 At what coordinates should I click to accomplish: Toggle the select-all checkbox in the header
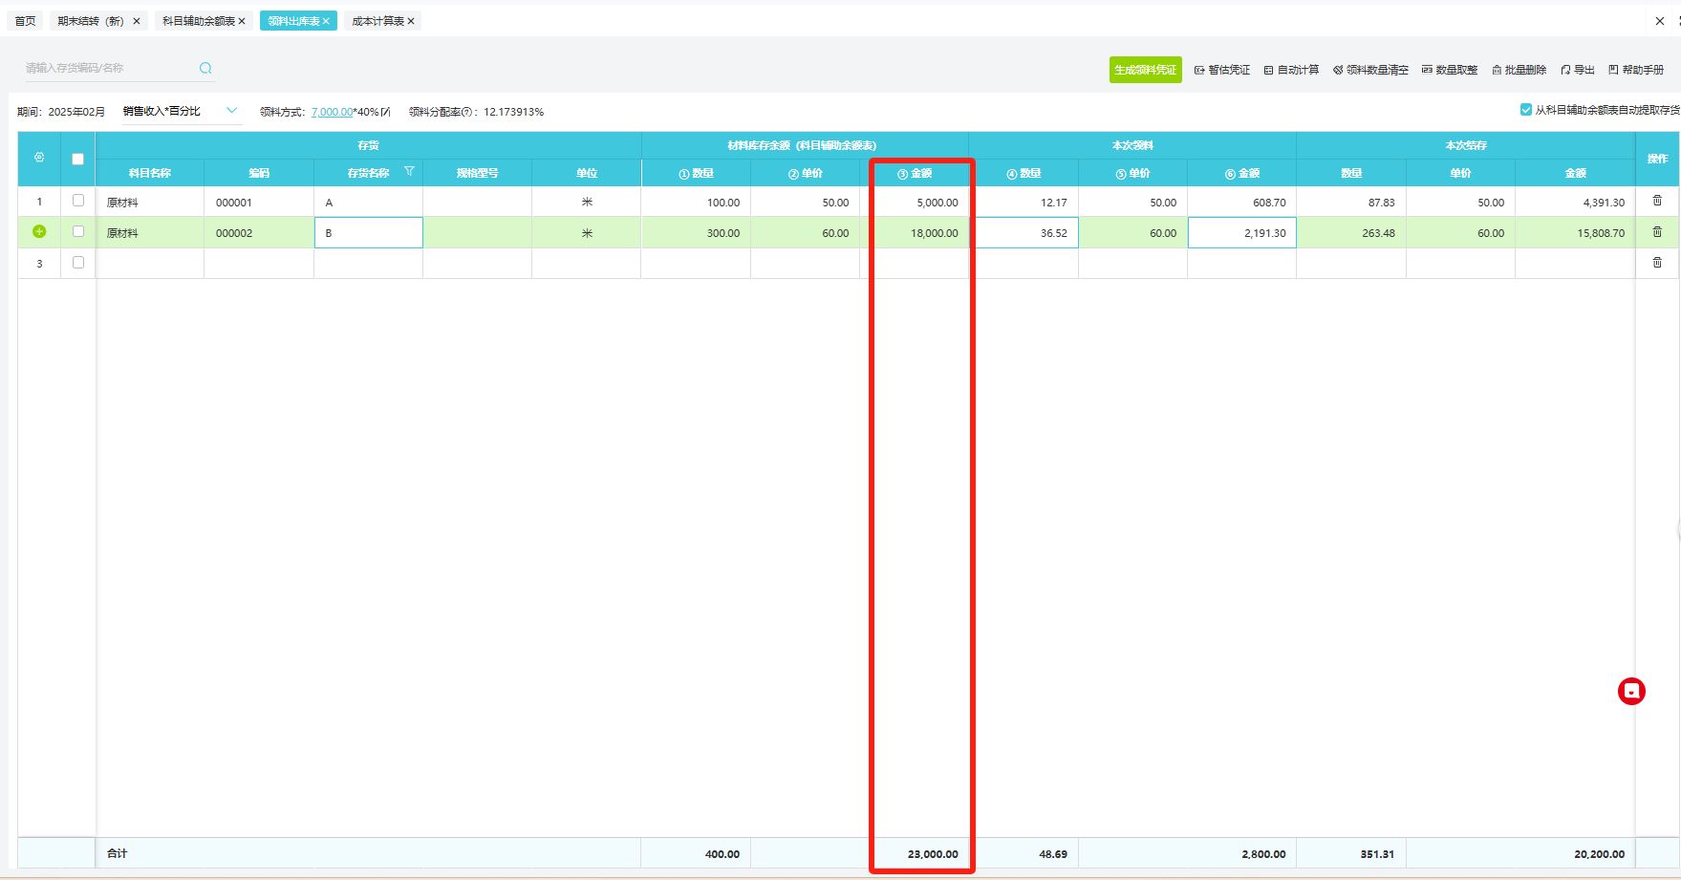[78, 160]
